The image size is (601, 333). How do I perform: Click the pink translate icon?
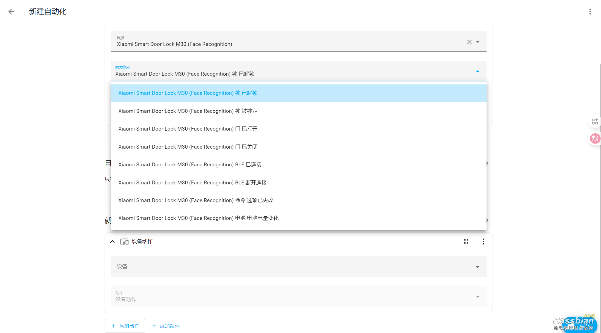[x=595, y=139]
